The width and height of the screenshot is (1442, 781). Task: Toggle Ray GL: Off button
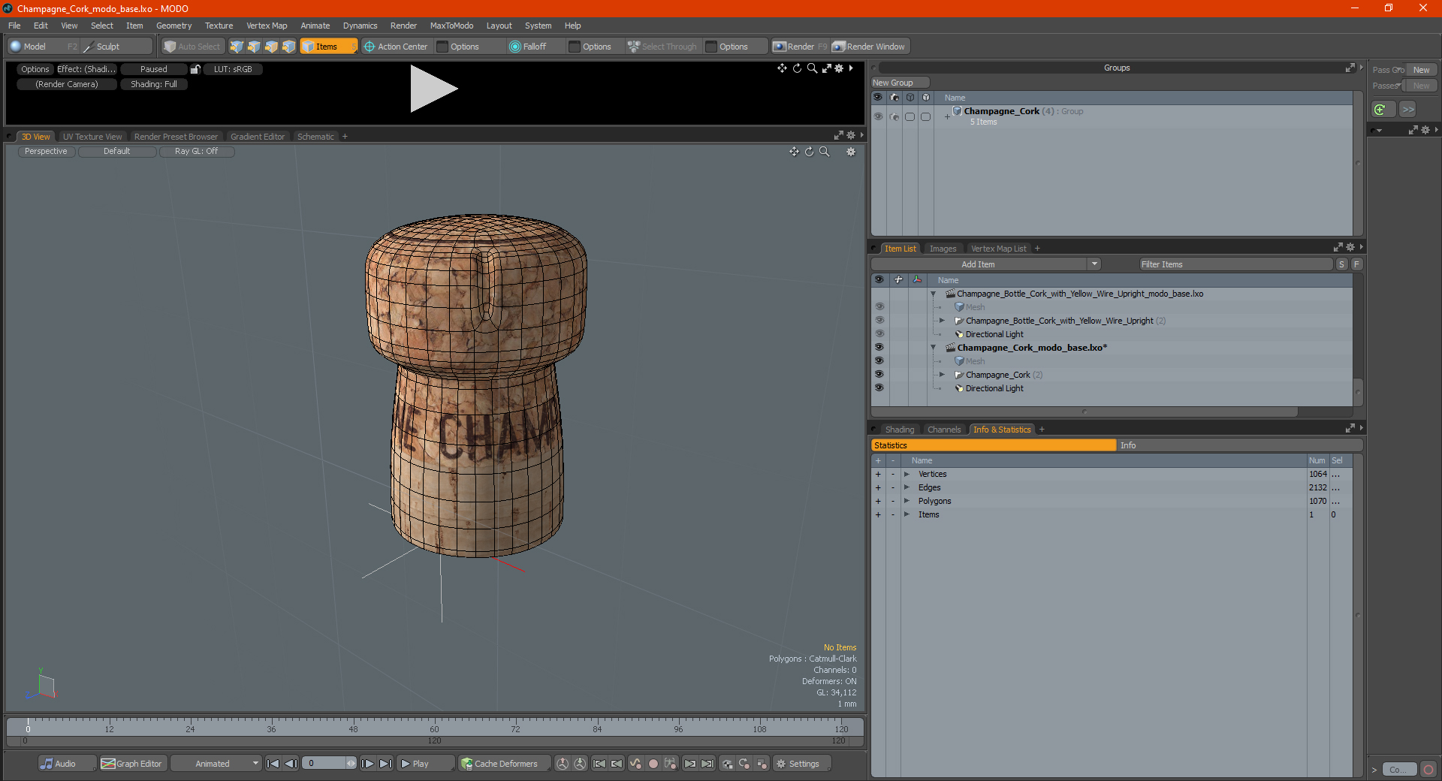(x=196, y=152)
